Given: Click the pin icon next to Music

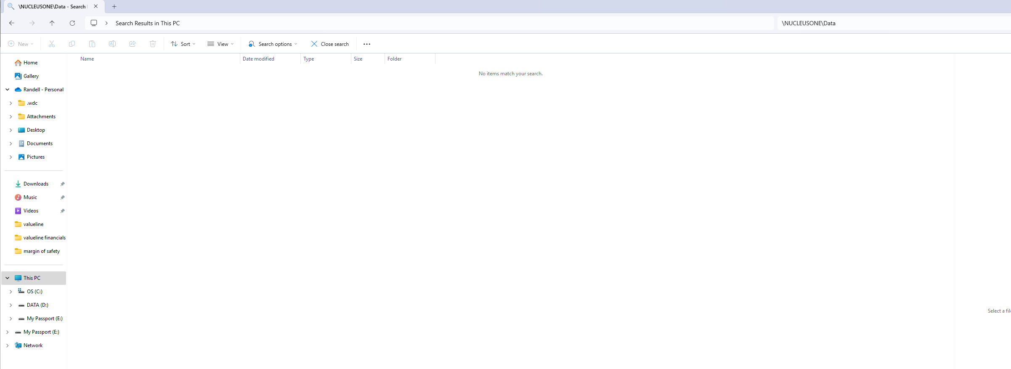Looking at the screenshot, I should click(x=63, y=197).
